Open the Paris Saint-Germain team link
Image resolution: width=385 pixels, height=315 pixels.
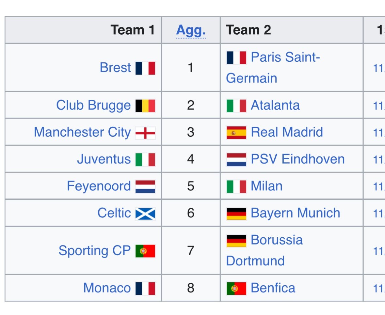[x=285, y=57]
